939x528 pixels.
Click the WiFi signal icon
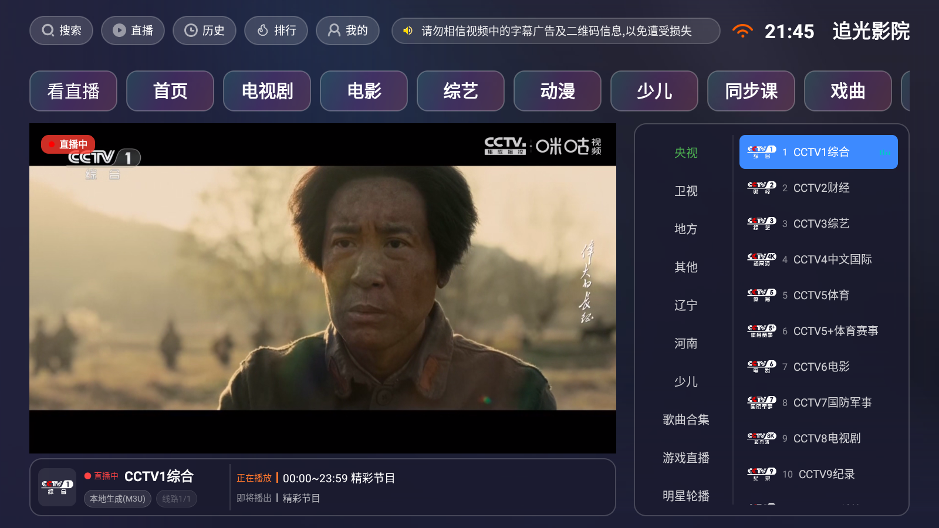(742, 31)
